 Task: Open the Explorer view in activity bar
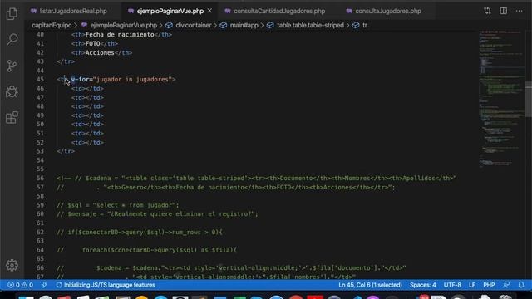12,14
